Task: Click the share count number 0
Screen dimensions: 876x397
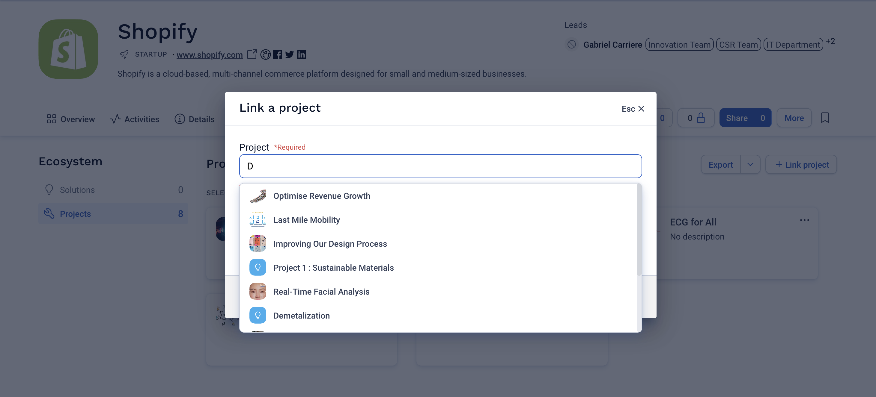Action: click(x=763, y=118)
